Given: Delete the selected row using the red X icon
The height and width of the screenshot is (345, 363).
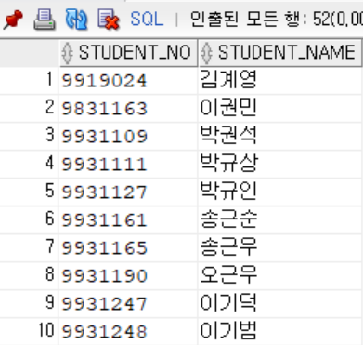Looking at the screenshot, I should [x=109, y=20].
